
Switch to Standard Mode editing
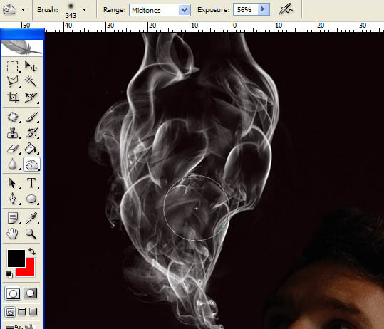[x=13, y=293]
